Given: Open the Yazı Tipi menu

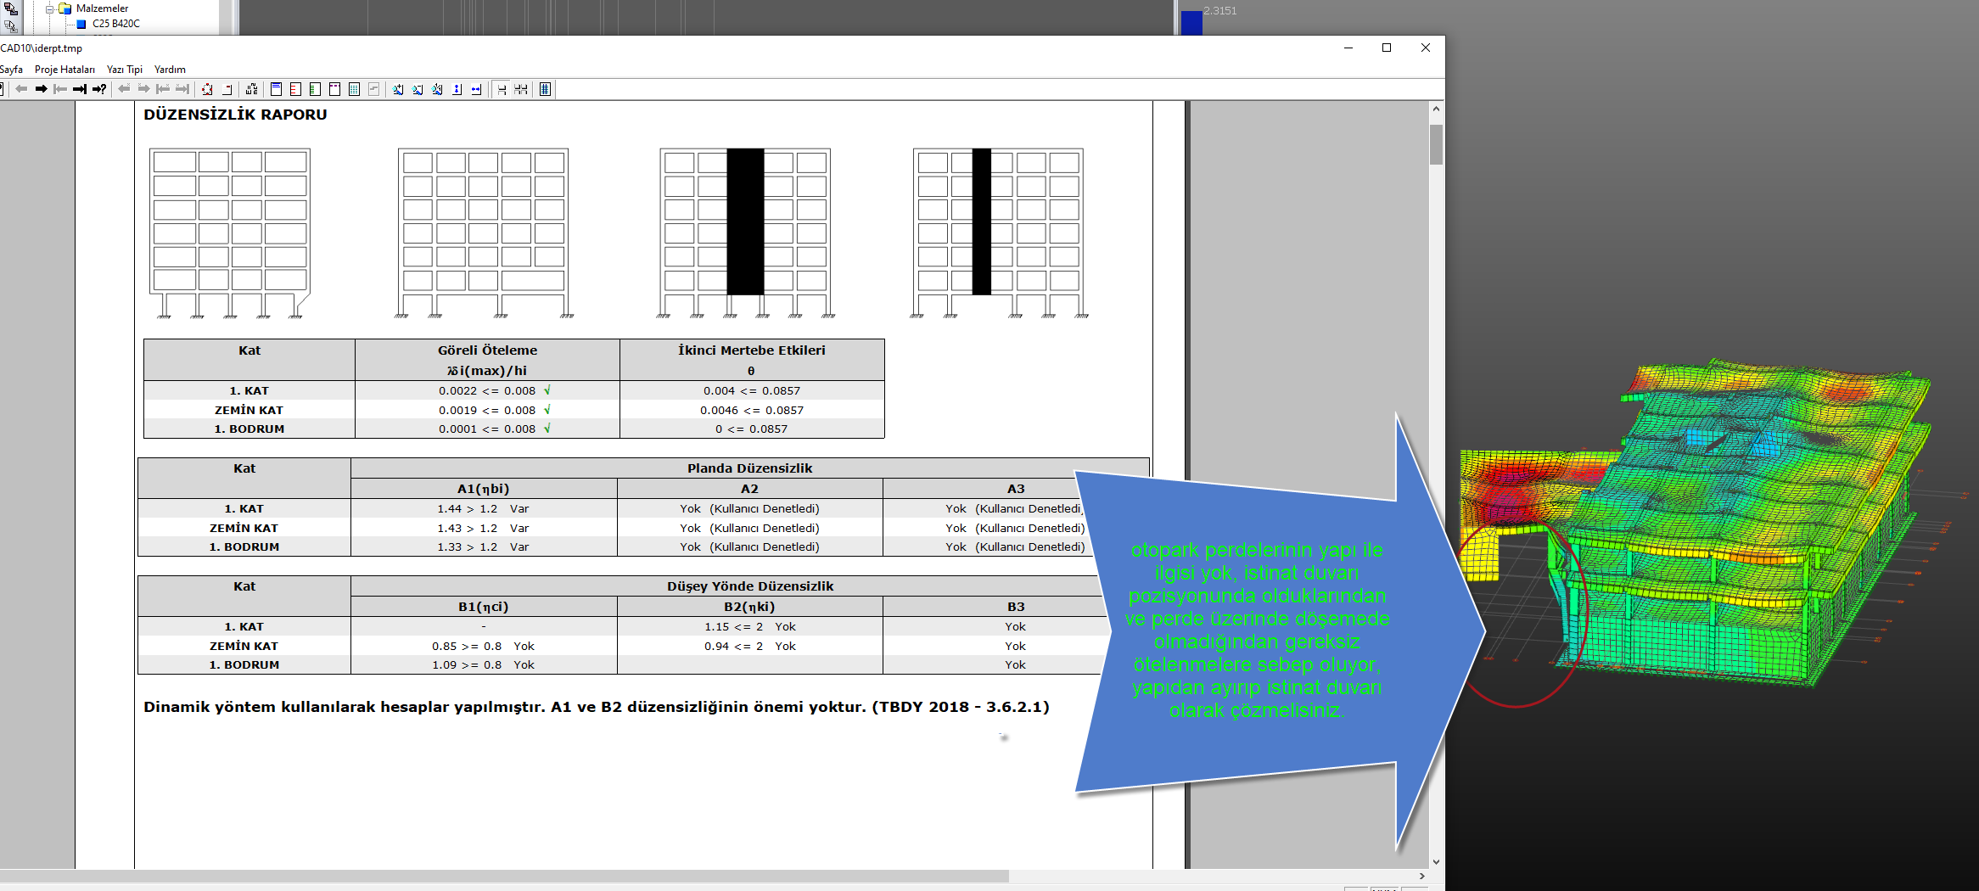Looking at the screenshot, I should point(125,70).
